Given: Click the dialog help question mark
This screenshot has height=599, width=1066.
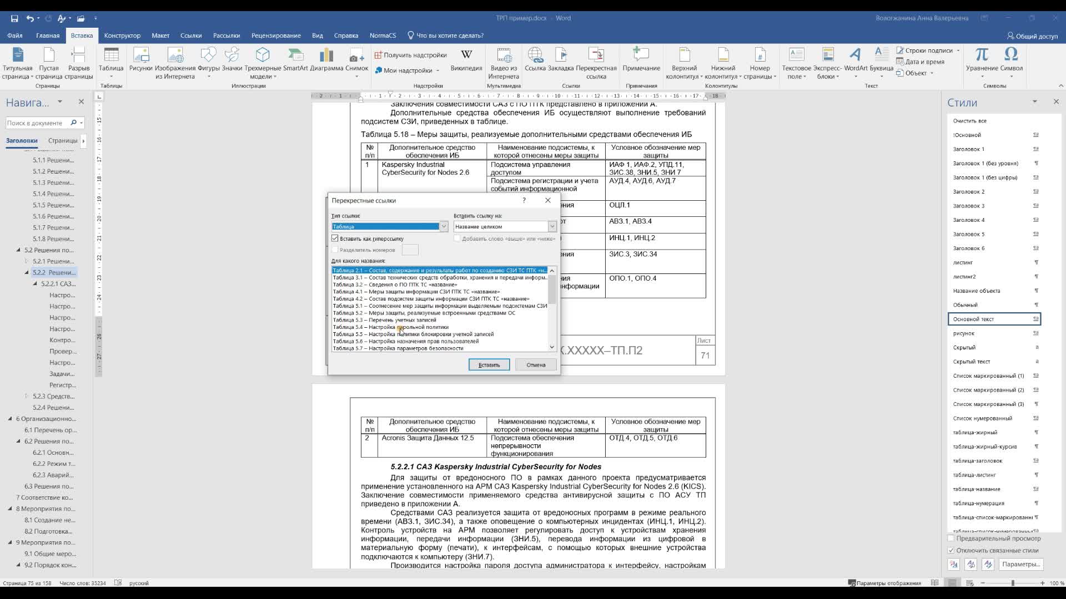Looking at the screenshot, I should point(524,201).
